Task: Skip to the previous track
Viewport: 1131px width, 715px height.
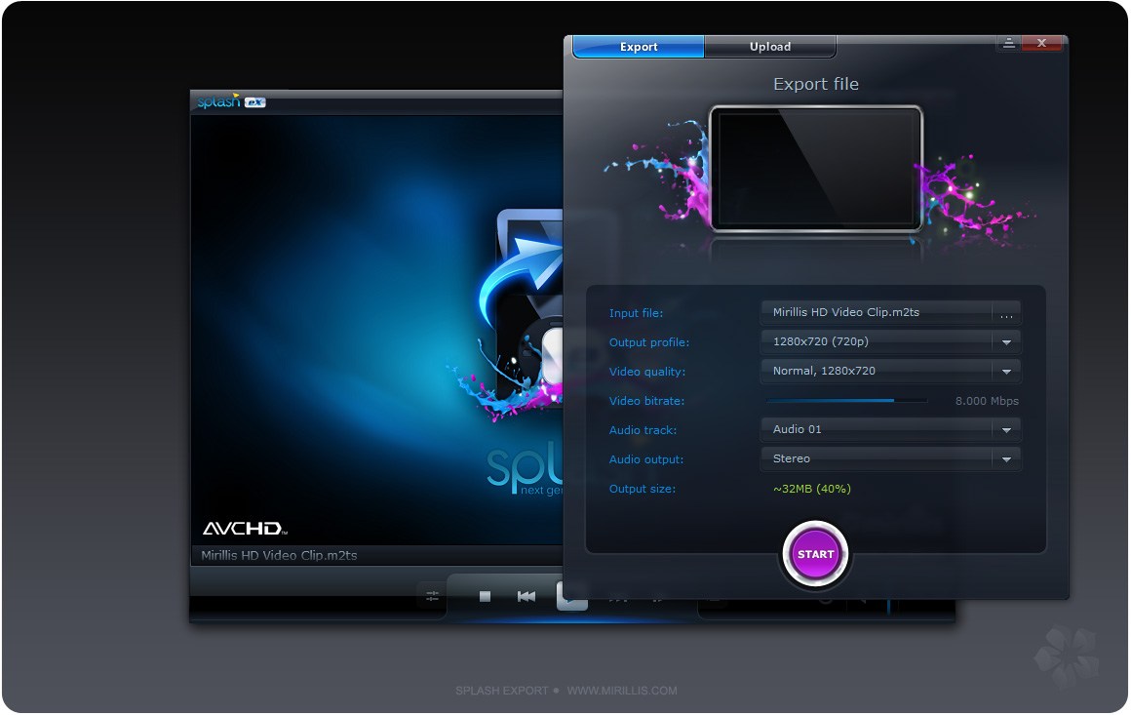Action: 526,596
